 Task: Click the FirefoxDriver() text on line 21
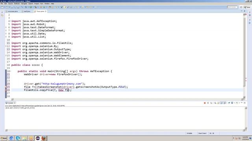[69, 74]
